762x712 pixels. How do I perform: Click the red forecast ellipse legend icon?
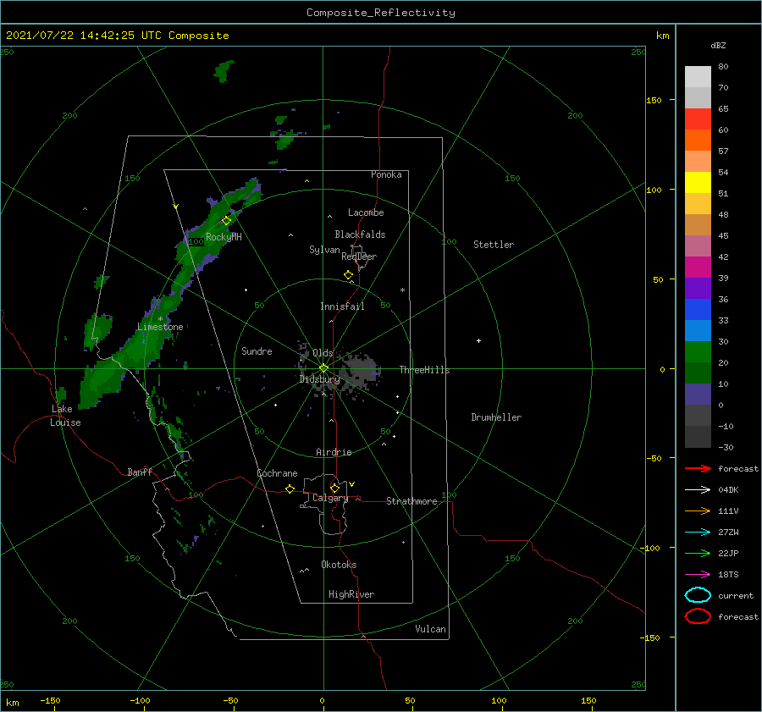tap(698, 616)
